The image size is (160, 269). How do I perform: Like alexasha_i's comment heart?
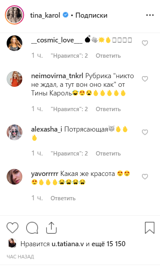click(x=145, y=132)
